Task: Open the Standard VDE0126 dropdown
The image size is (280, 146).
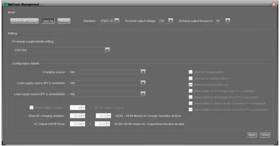Action: click(x=117, y=21)
